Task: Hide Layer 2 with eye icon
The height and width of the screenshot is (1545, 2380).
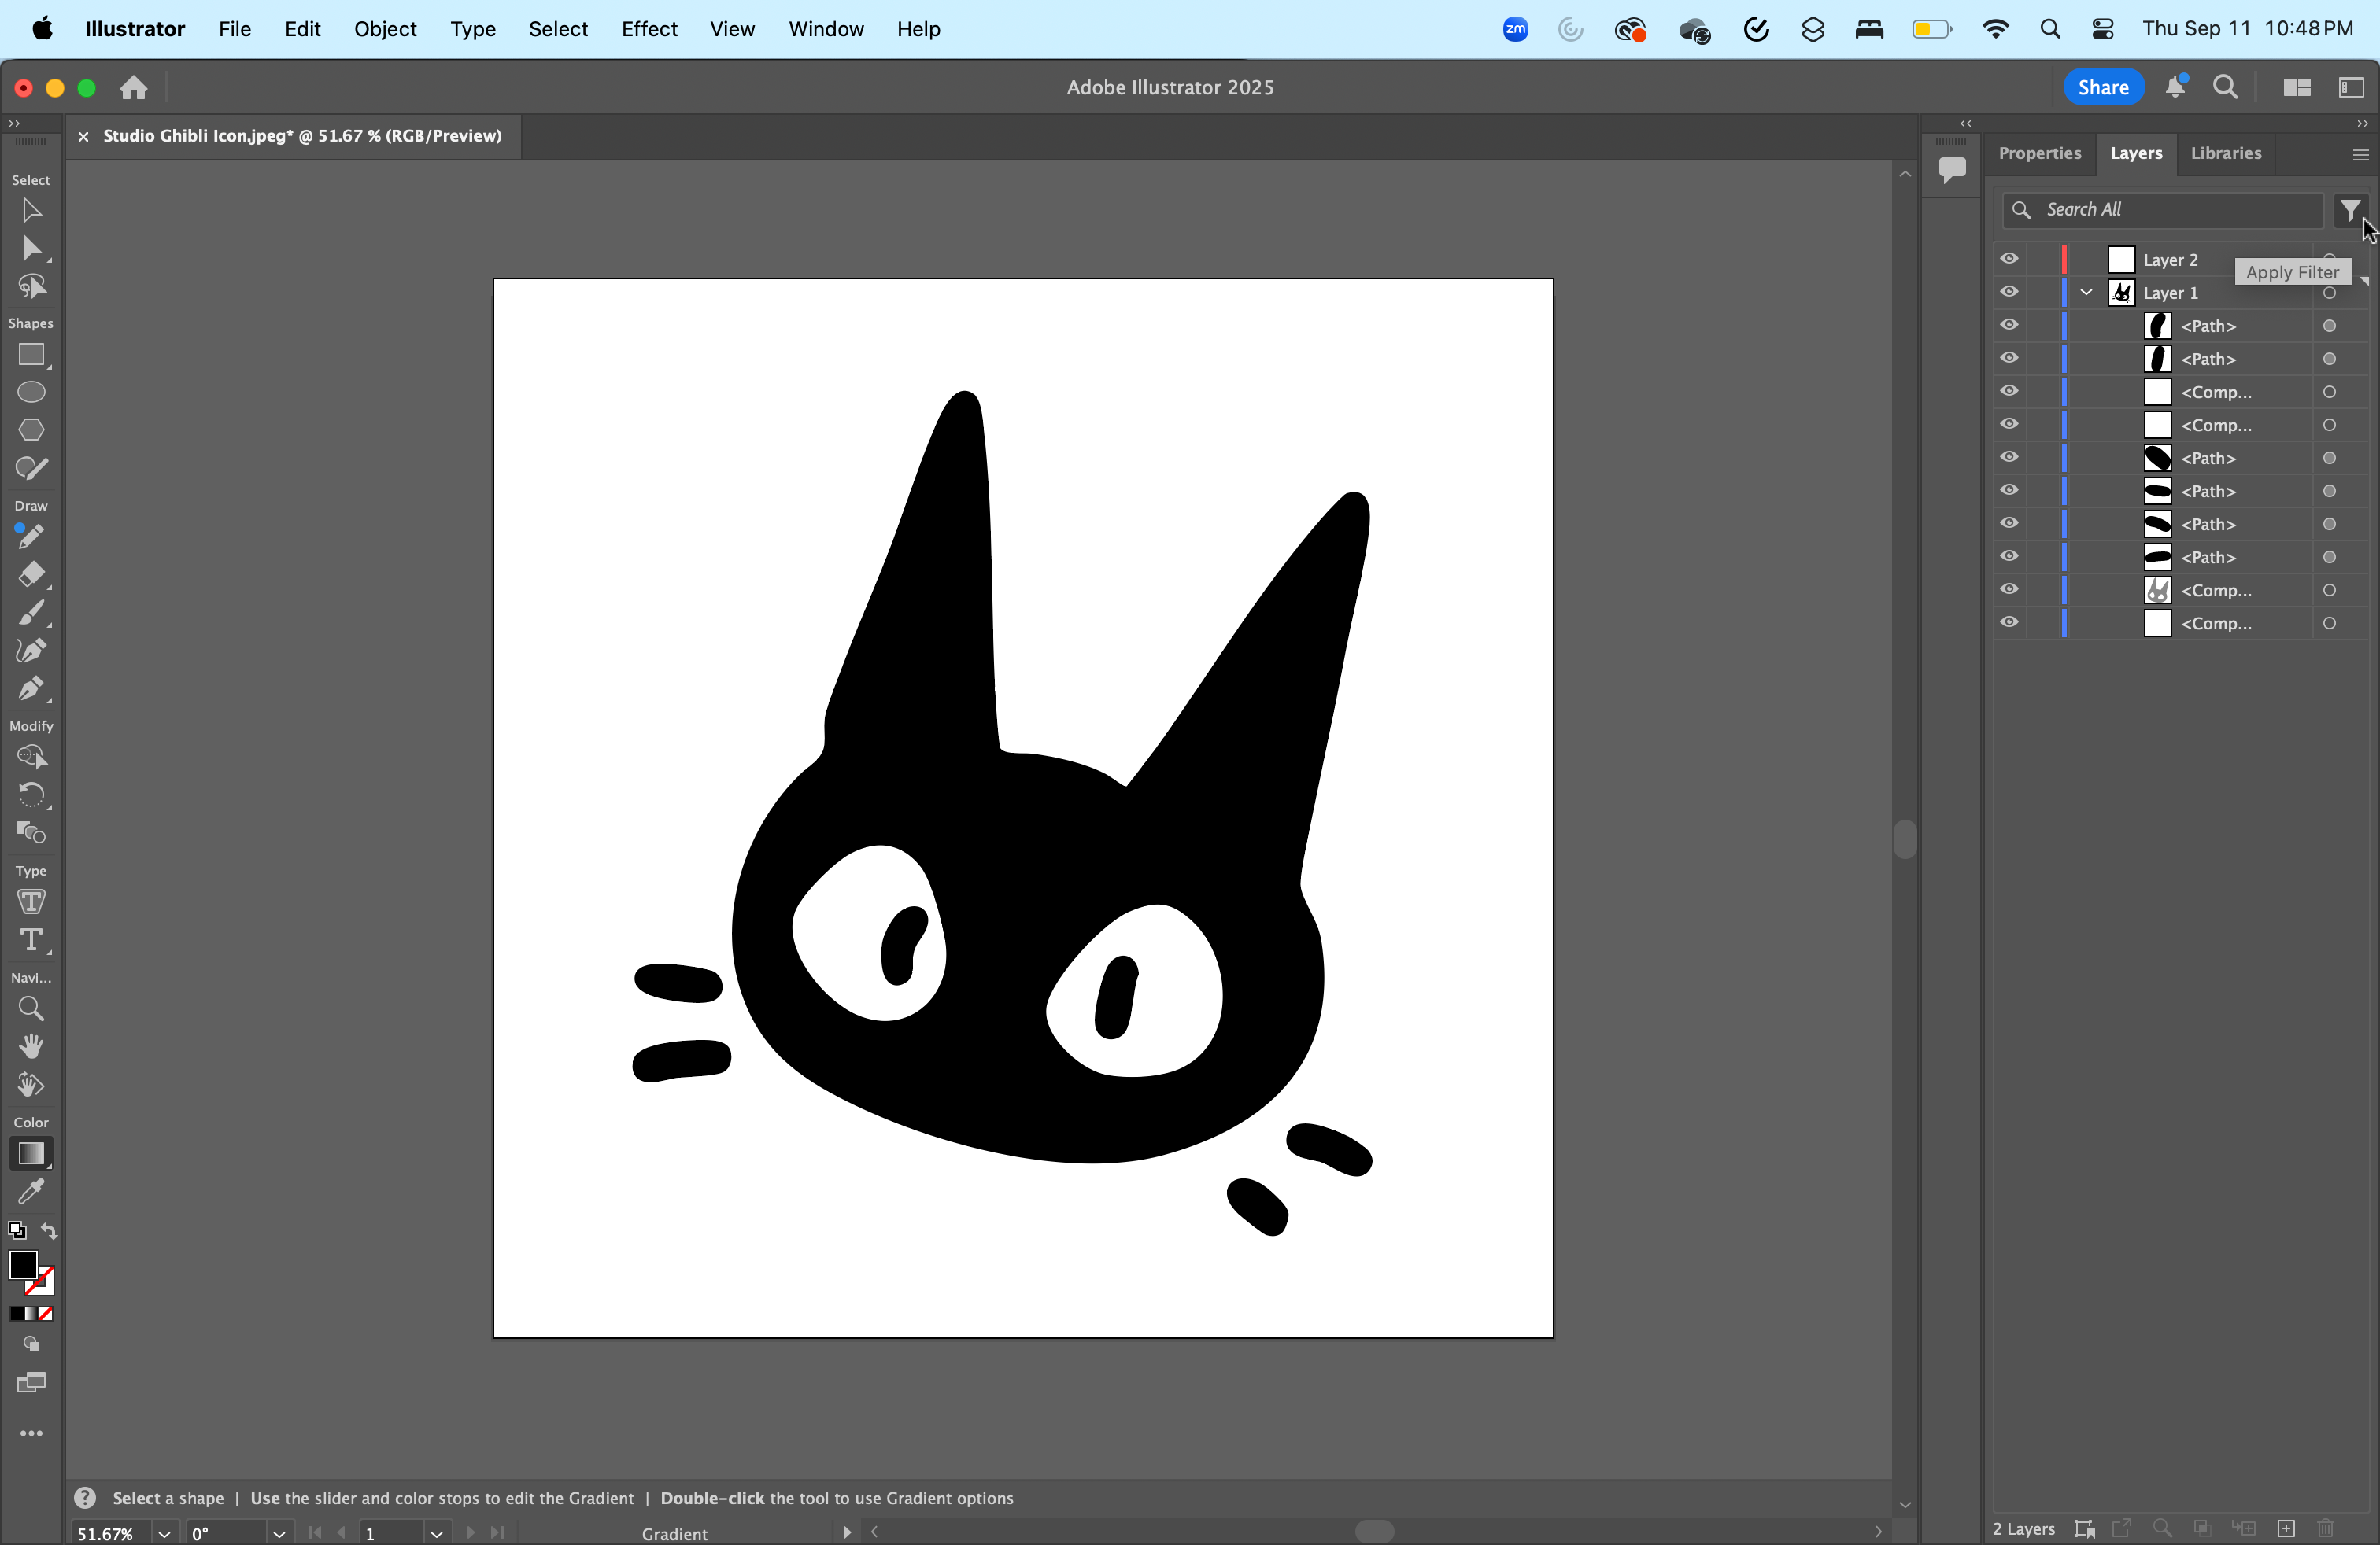Action: [x=2009, y=259]
